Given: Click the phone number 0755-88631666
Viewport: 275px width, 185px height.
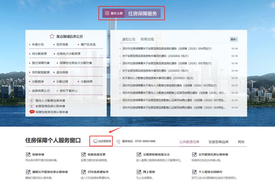Looking at the screenshot, I should pyautogui.click(x=145, y=141).
